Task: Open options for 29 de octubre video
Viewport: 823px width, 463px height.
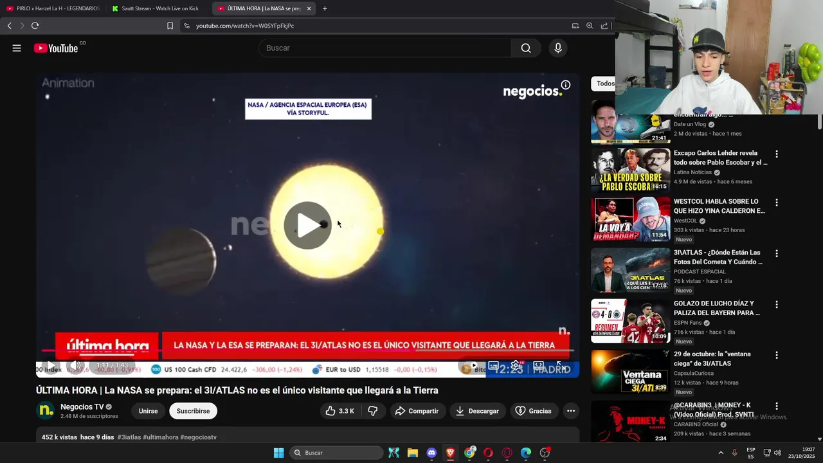Action: coord(777,355)
